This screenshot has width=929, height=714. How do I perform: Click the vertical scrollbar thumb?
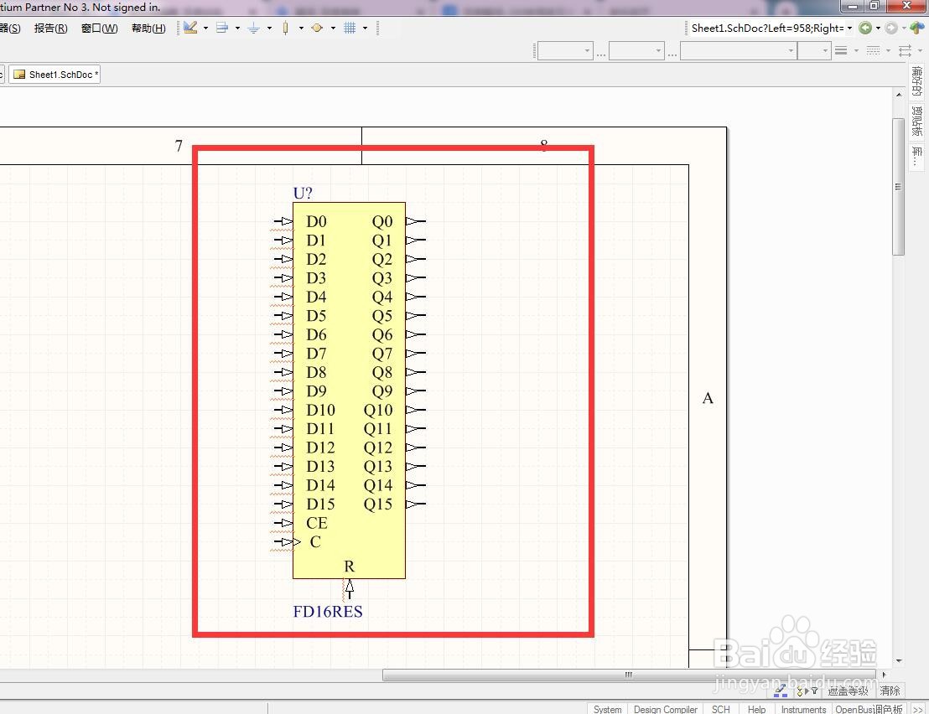[898, 187]
